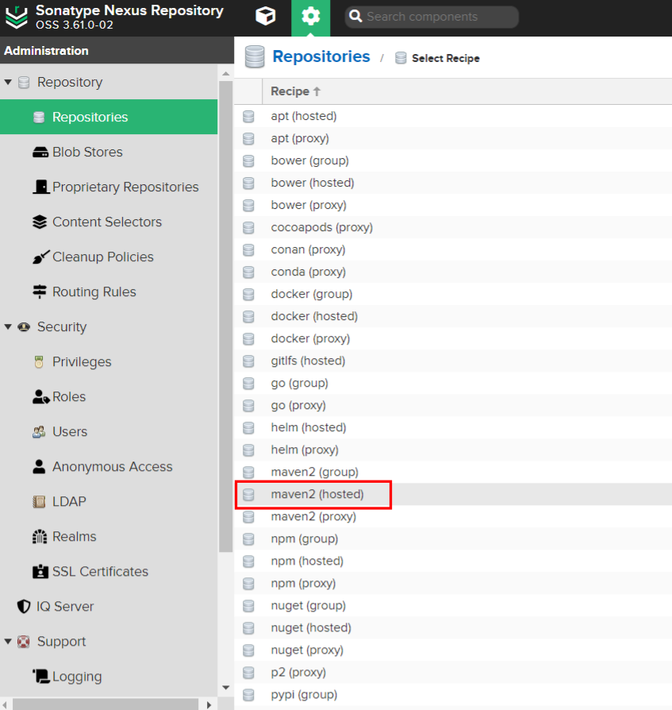Screen dimensions: 672x710
Task: Open Anonymous Access settings
Action: [x=112, y=467]
